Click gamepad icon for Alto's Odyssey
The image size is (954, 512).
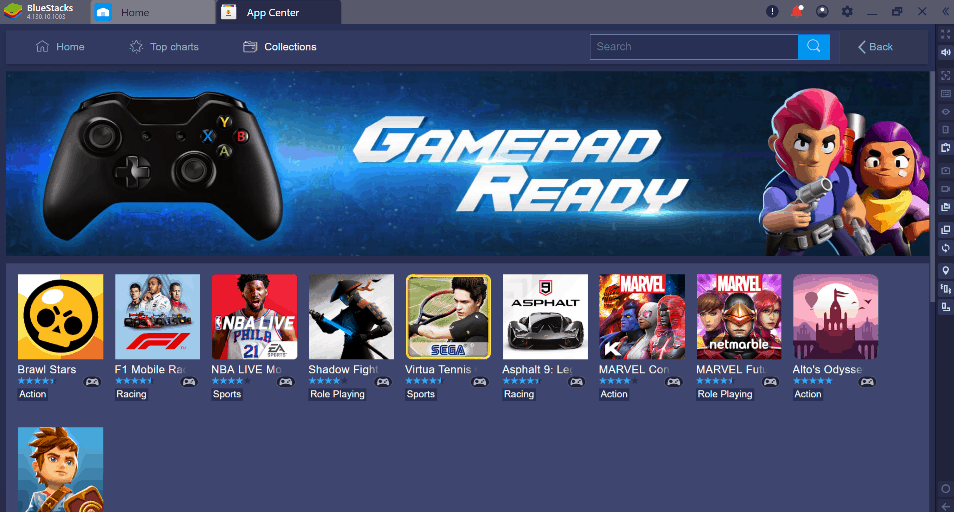coord(867,382)
